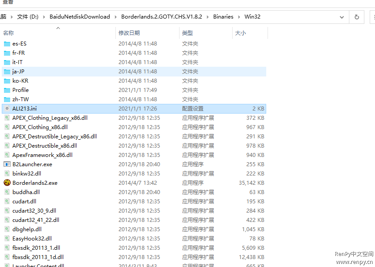
Task: Select the ApexFramework_x86.dll file icon
Action: coord(7,155)
